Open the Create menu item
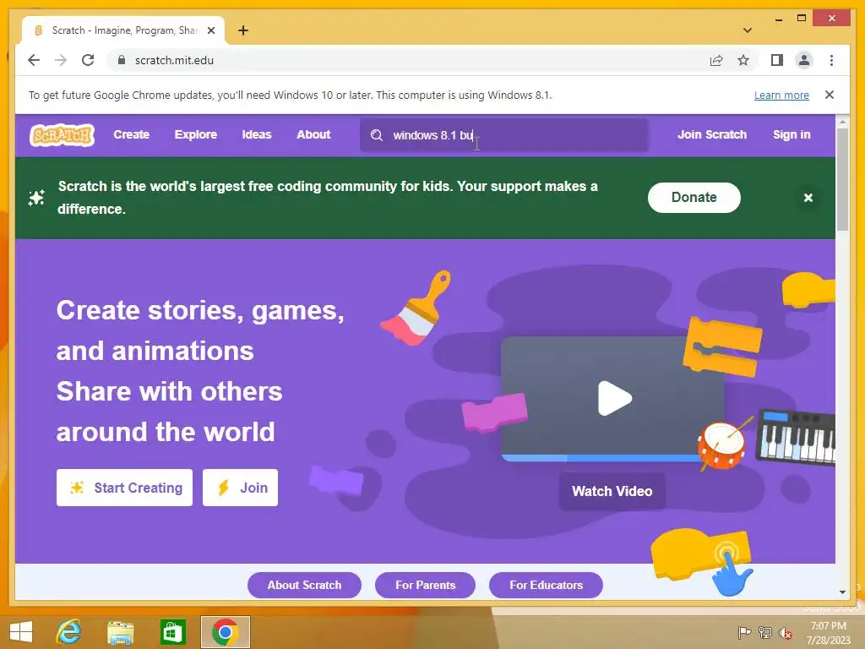 tap(131, 134)
